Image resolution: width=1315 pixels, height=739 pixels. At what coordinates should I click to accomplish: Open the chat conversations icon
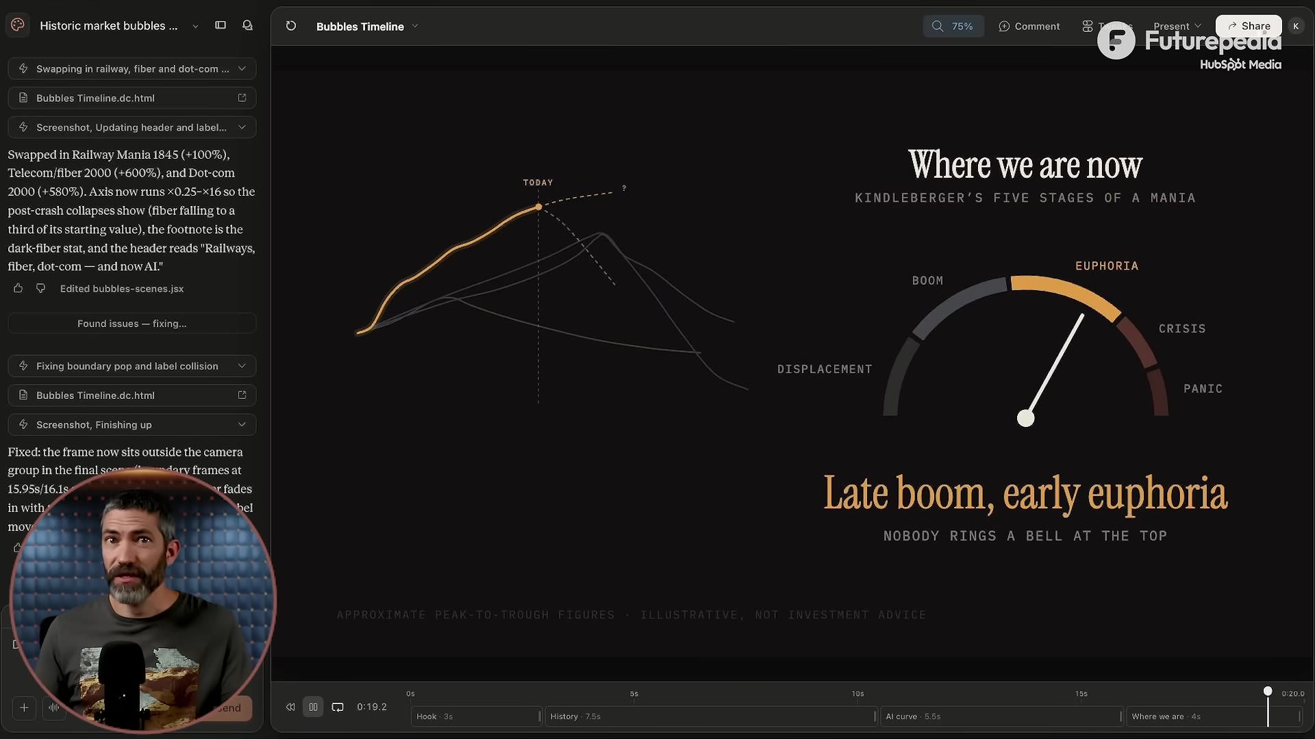tap(247, 25)
